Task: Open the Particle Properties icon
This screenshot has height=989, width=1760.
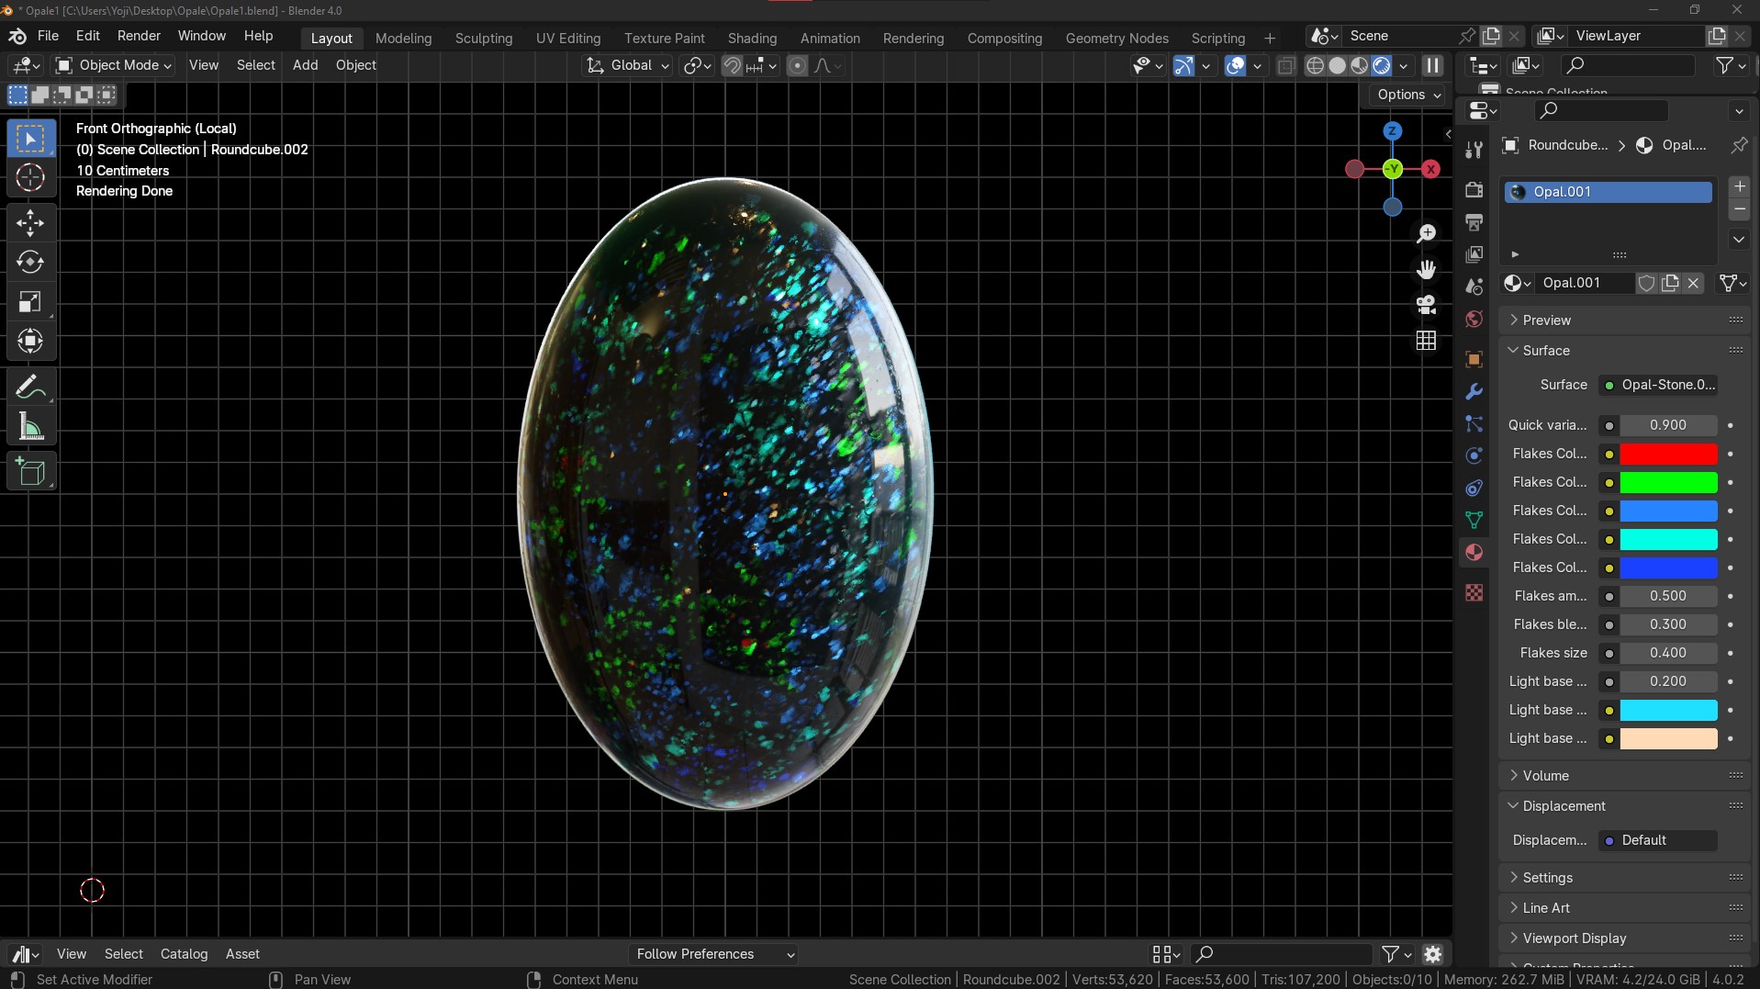Action: [x=1474, y=423]
